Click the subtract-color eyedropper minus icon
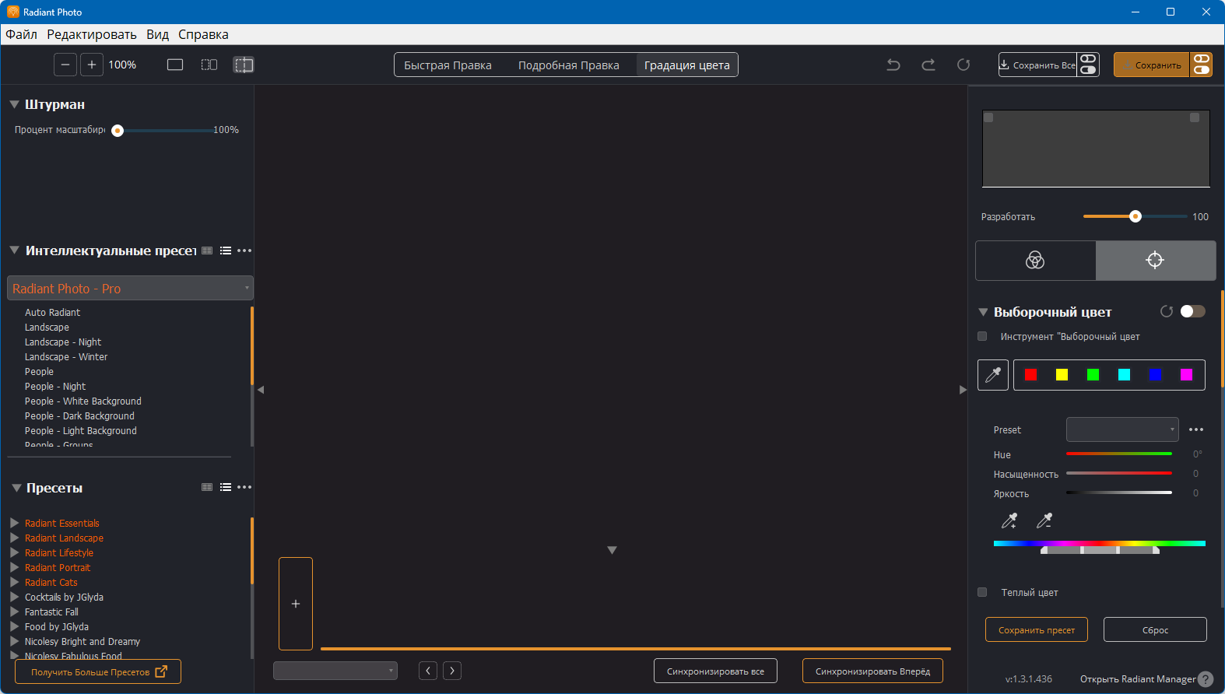The height and width of the screenshot is (694, 1225). click(x=1044, y=520)
